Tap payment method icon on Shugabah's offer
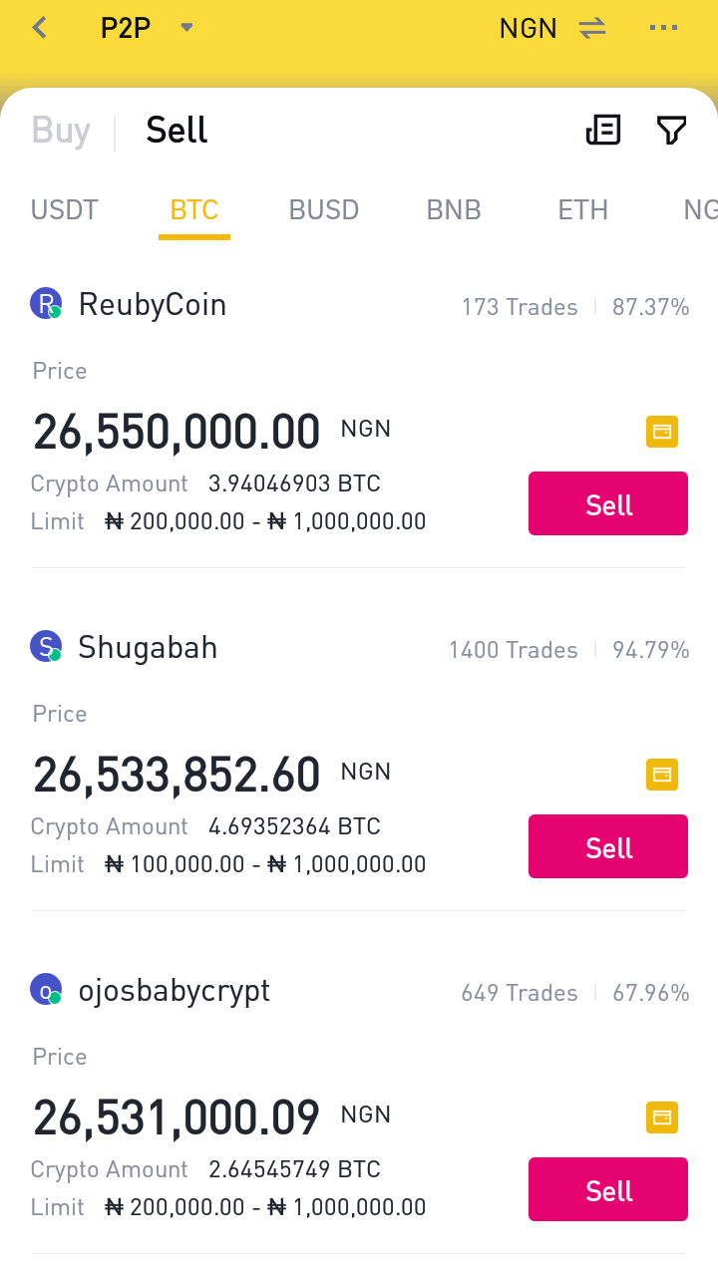Screen dimensions: 718x1274 [x=662, y=775]
